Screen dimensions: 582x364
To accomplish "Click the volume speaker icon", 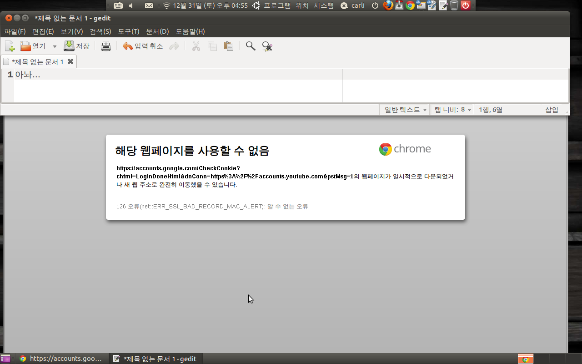I will click(131, 5).
